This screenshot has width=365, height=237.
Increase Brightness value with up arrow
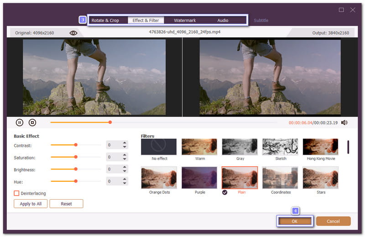pos(125,167)
